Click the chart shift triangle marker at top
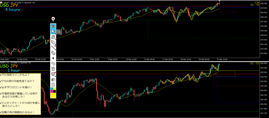Image resolution: width=269 pixels, height=118 pixels. coord(219,1)
